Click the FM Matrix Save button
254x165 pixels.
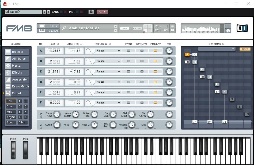[245, 49]
